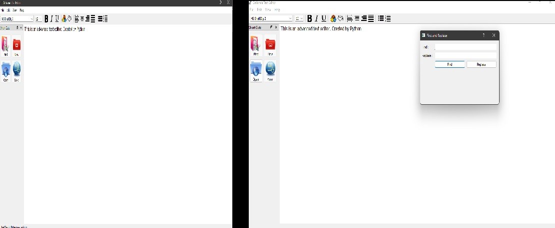Screen dimensions: 555x228
Task: Click the Find shortcut icon in right editor window
Action: 256,45
